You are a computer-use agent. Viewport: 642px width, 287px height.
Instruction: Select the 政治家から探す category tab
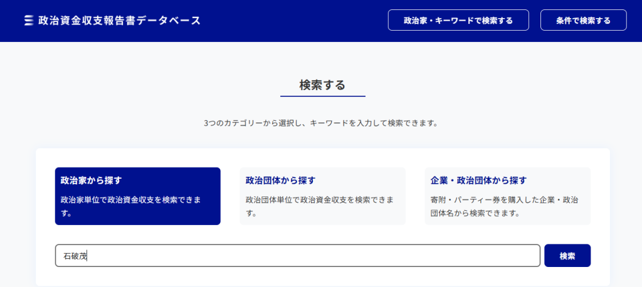pyautogui.click(x=137, y=196)
